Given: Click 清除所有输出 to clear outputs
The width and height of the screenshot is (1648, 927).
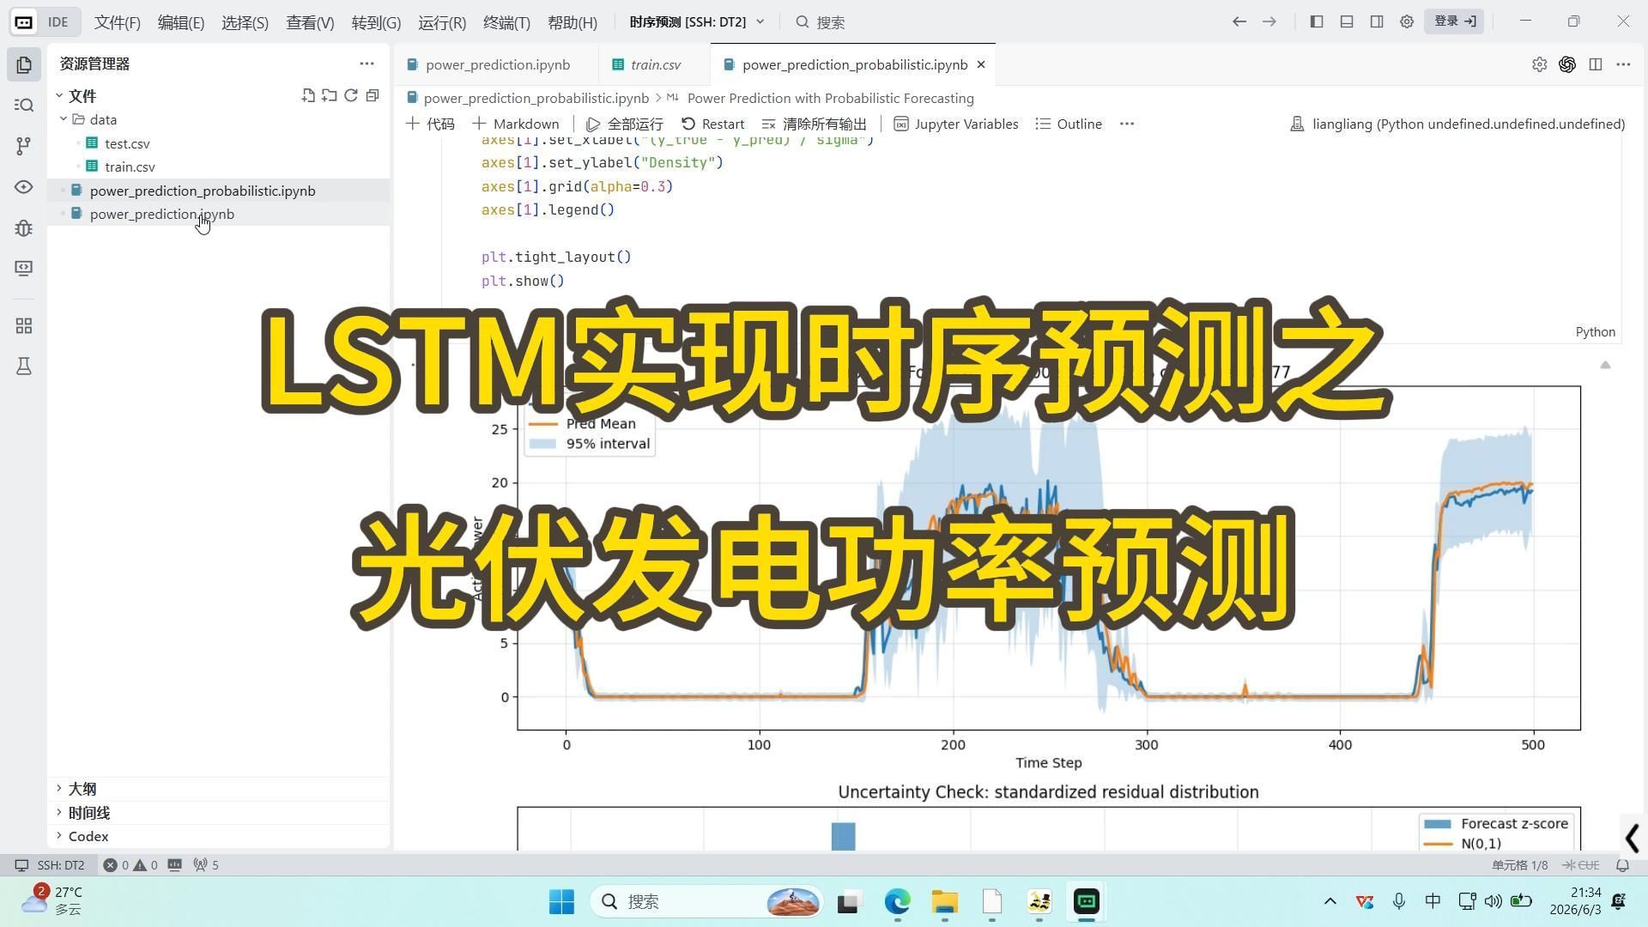Looking at the screenshot, I should click(x=815, y=124).
